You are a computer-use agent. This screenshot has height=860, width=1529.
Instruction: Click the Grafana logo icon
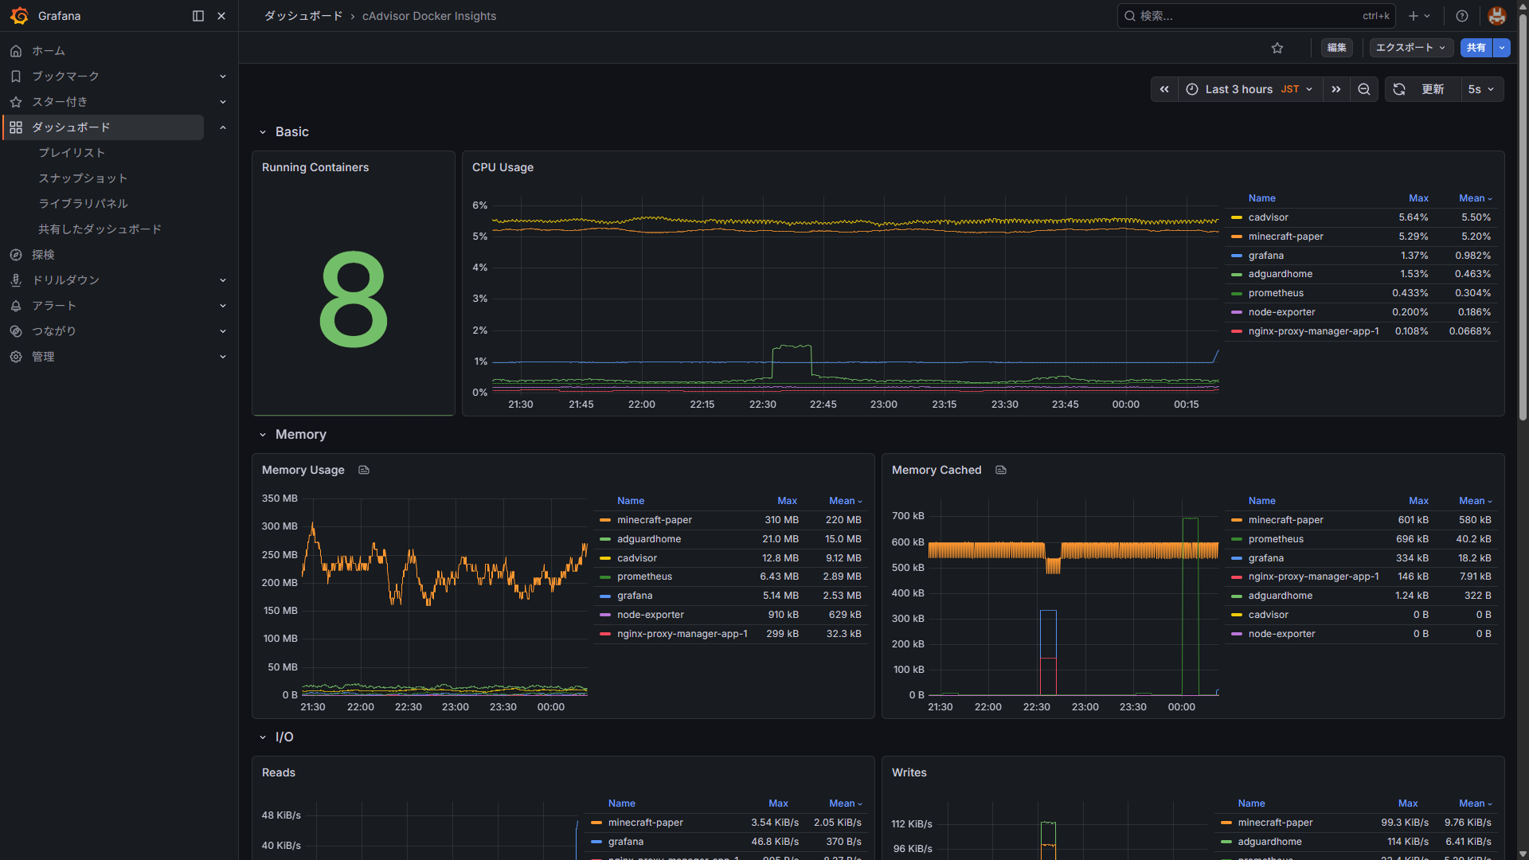click(20, 16)
